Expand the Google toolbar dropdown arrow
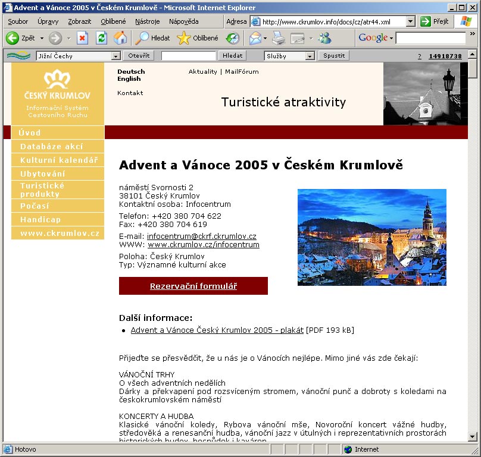Screen dimensions: 481x457 click(392, 38)
